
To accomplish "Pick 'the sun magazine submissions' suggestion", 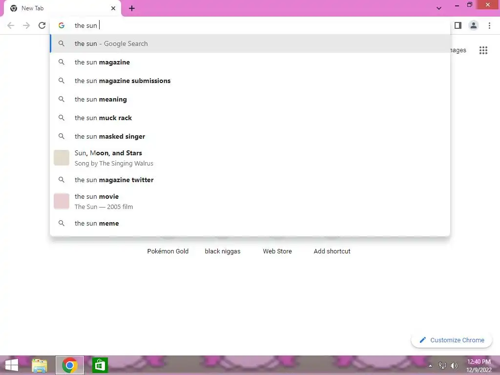I will pyautogui.click(x=250, y=81).
